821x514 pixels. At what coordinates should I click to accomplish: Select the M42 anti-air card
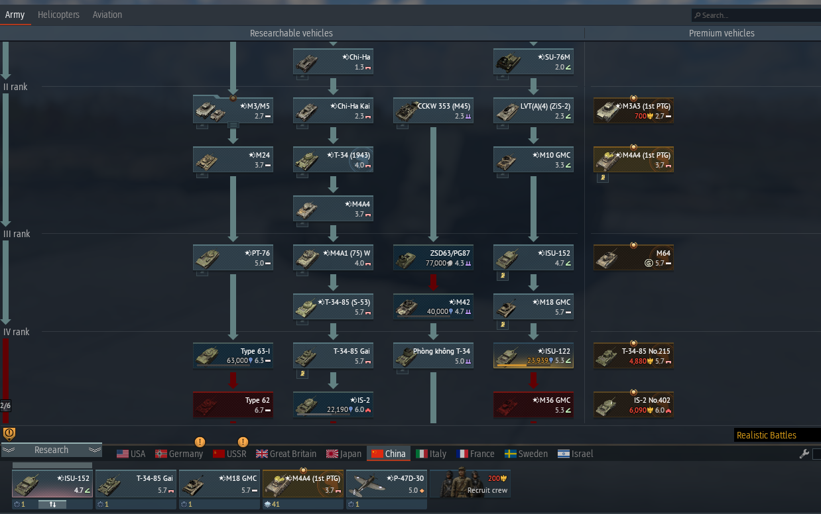(433, 307)
